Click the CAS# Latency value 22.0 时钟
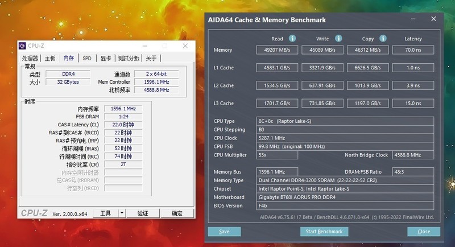 (x=123, y=125)
